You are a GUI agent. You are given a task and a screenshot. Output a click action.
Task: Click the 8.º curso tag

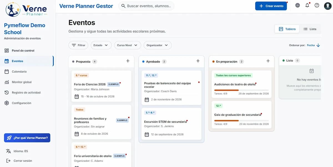pyautogui.click(x=81, y=75)
